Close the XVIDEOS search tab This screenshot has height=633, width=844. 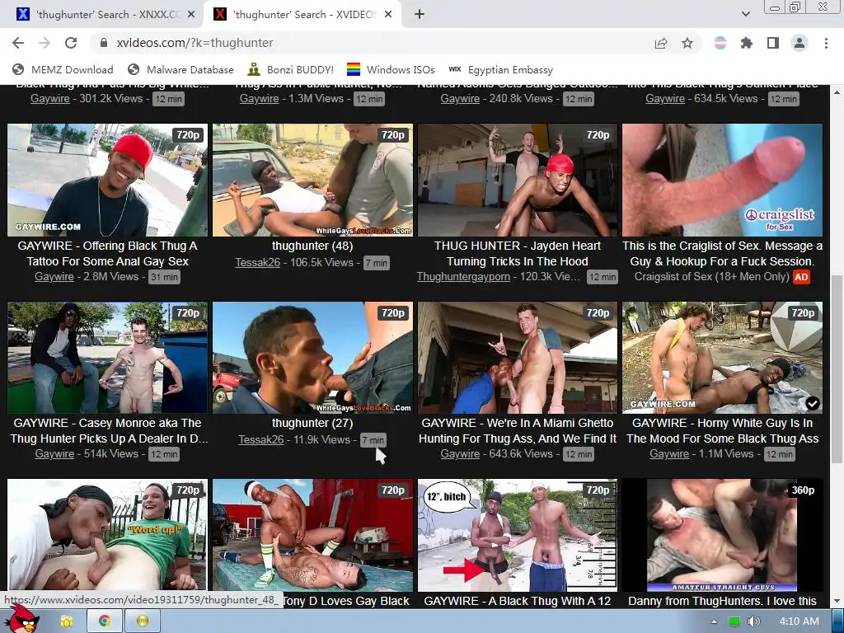click(388, 15)
